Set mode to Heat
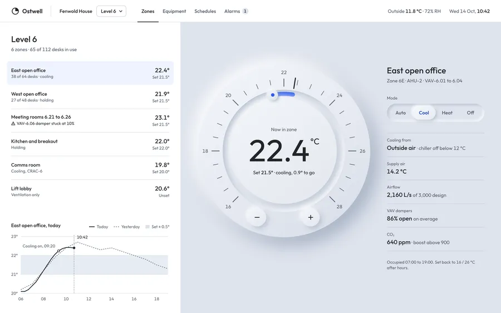 click(x=447, y=113)
